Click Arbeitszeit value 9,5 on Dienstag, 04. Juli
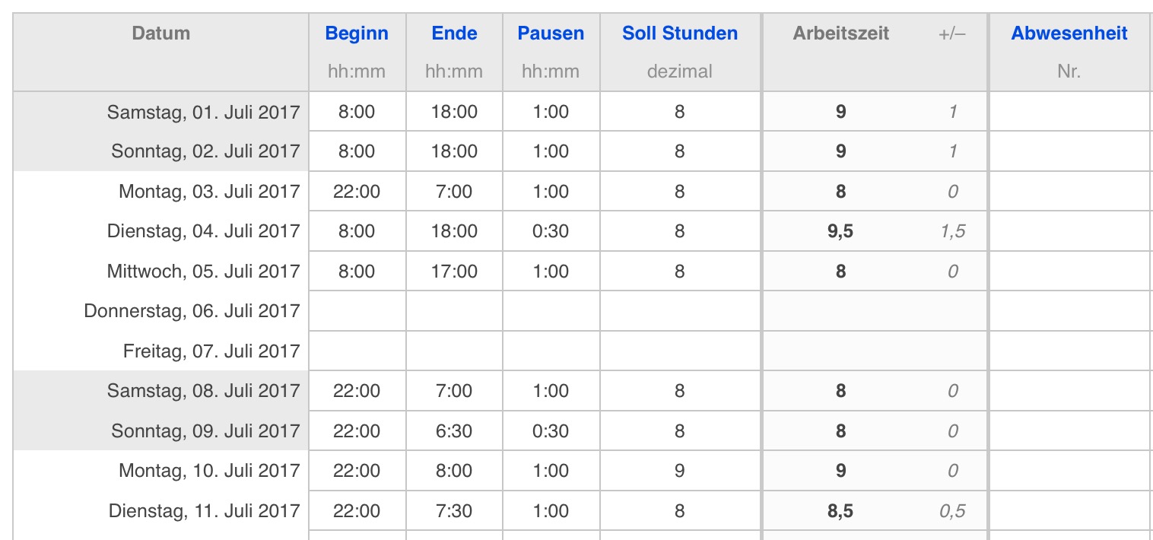The image size is (1153, 540). click(840, 231)
